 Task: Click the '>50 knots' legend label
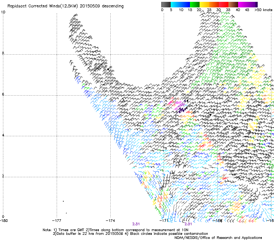click(263, 10)
